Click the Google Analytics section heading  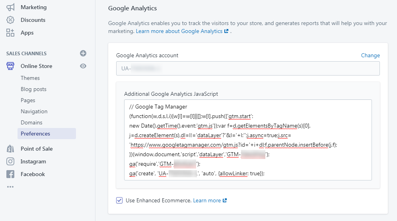[x=132, y=8]
